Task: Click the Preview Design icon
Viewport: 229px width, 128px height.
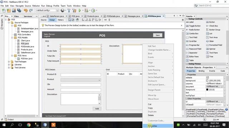Action: click(x=77, y=20)
